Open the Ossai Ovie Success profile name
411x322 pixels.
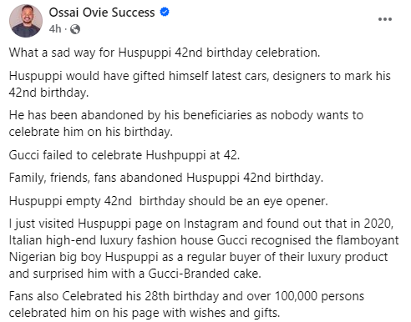tap(102, 13)
